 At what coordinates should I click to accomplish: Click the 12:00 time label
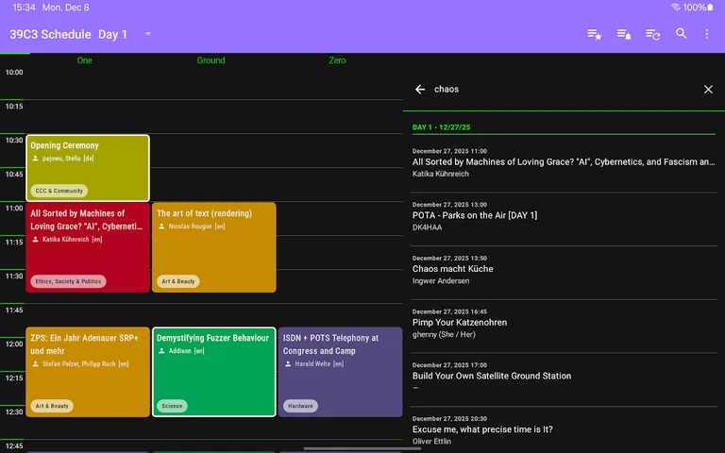[x=14, y=344]
